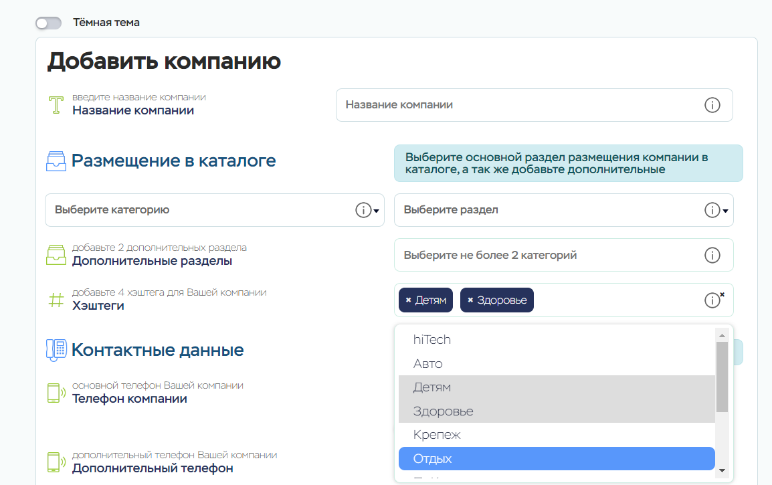The height and width of the screenshot is (485, 772).
Task: Click info icon in additional categories field
Action: (x=712, y=255)
